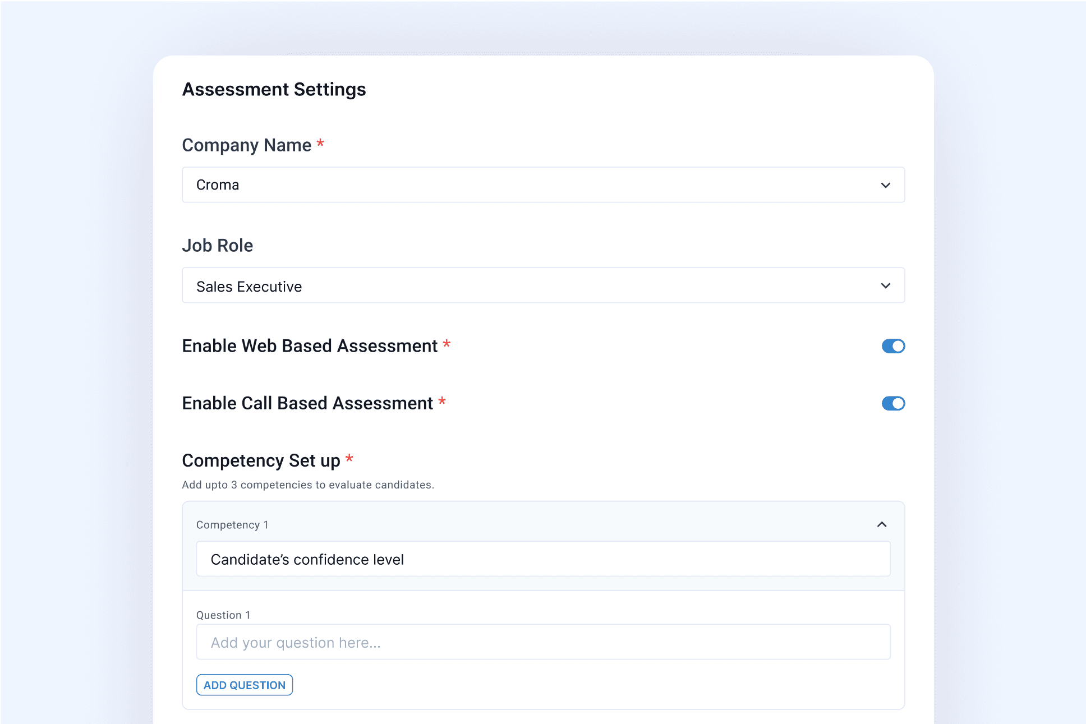The image size is (1086, 724).
Task: Focus the 'Add your question here...' field
Action: 542,643
